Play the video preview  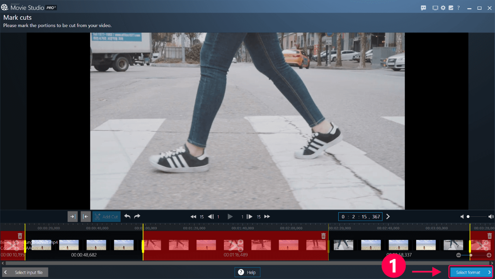point(230,217)
